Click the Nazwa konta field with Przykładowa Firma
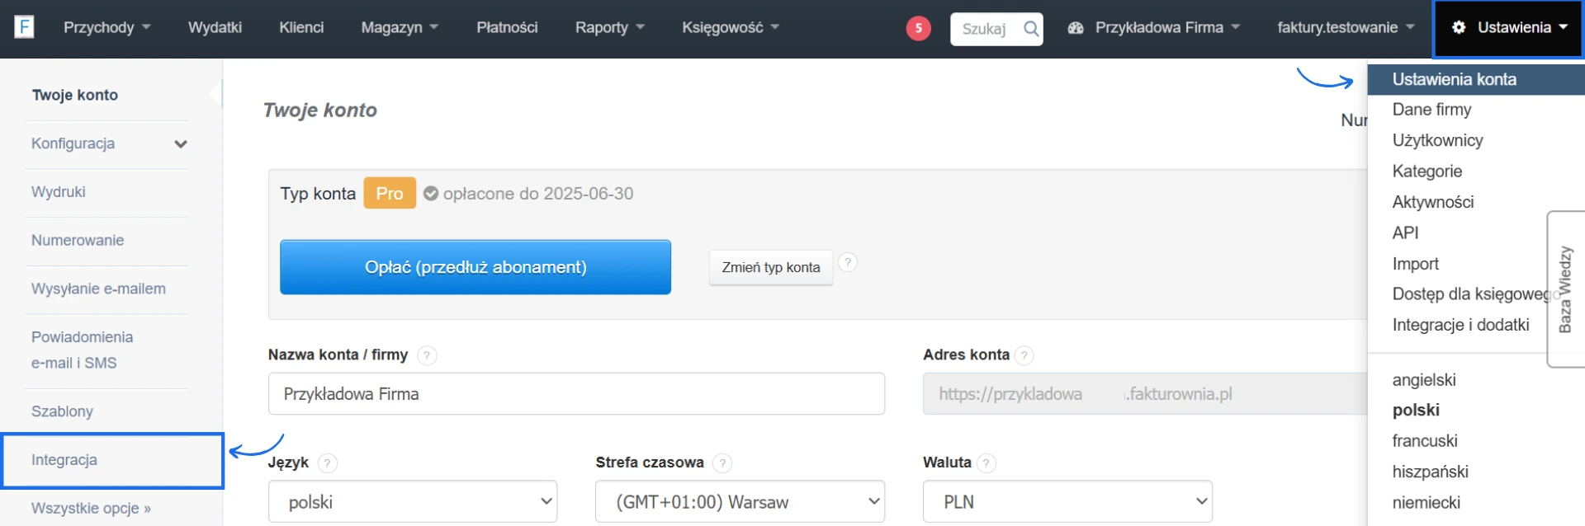This screenshot has width=1585, height=526. [x=576, y=394]
